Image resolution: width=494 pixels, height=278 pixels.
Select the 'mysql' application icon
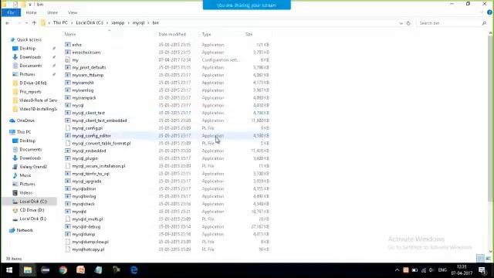tap(68, 105)
